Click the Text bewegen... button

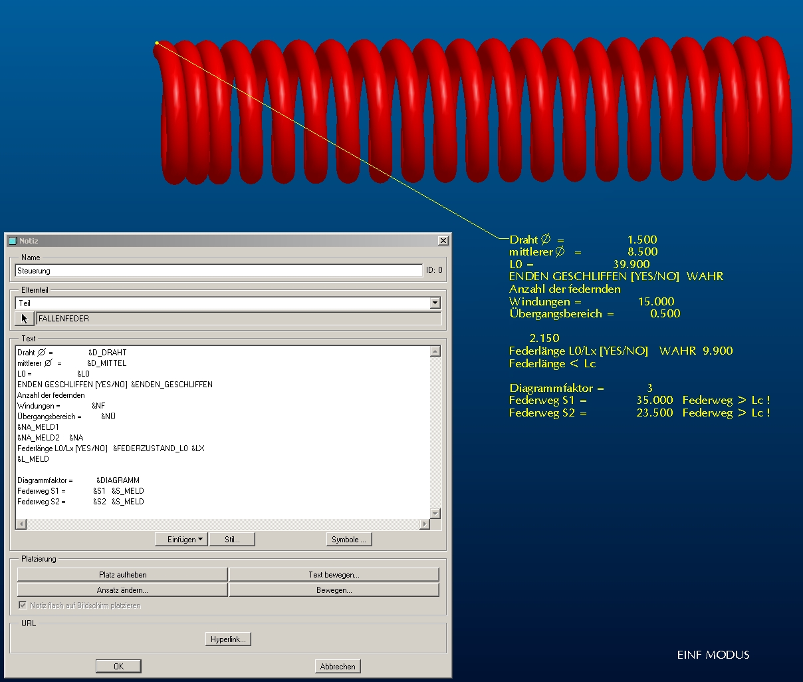click(x=334, y=574)
